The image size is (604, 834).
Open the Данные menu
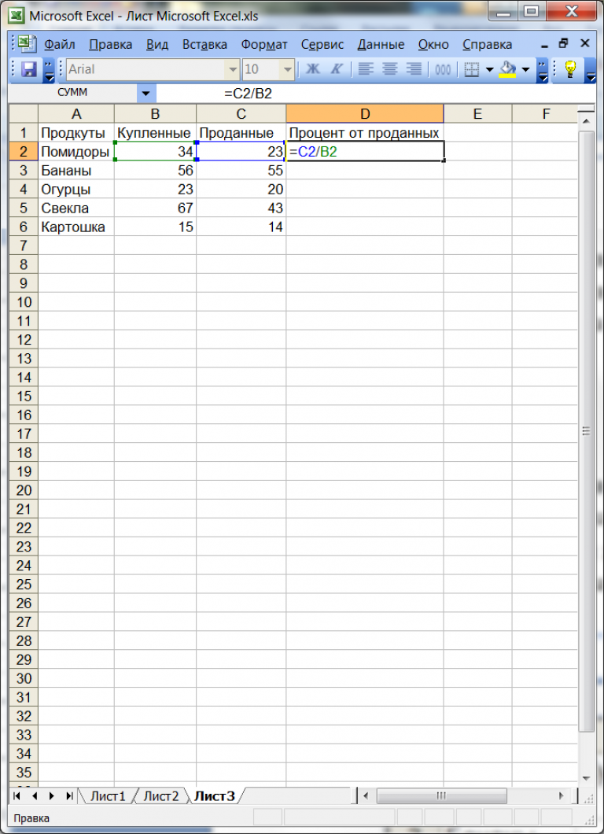381,45
